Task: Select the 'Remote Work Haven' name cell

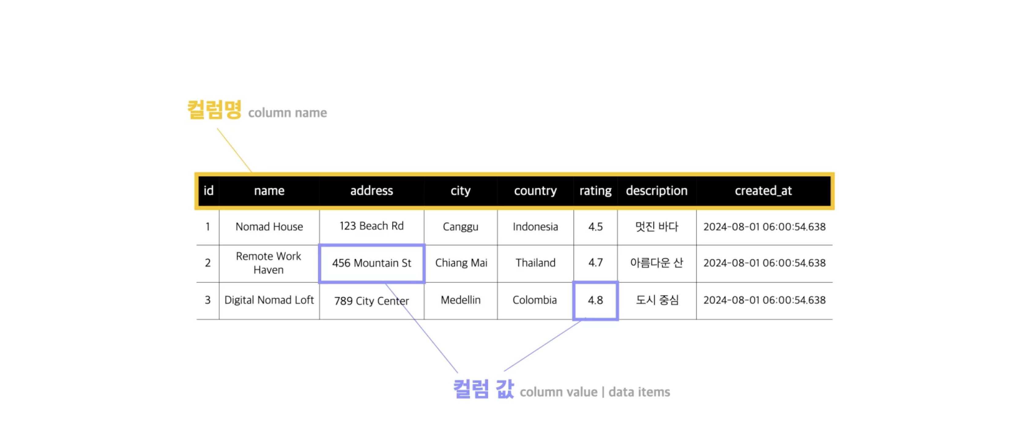Action: 269,263
